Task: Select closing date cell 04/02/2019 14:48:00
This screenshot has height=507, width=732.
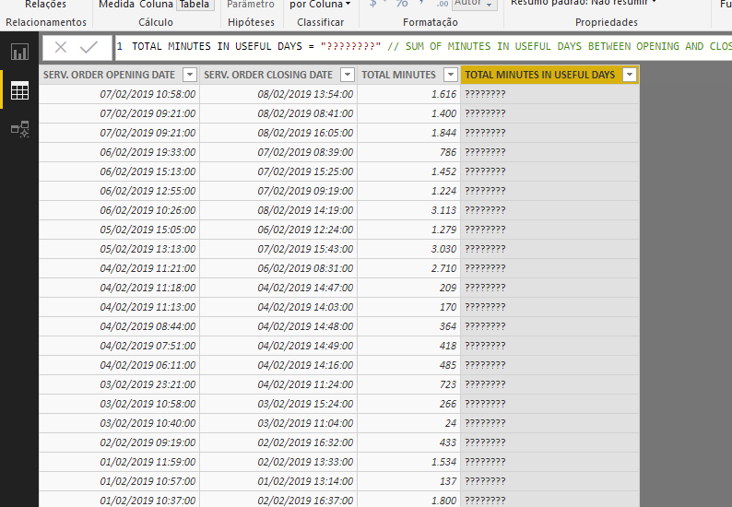Action: tap(278, 327)
